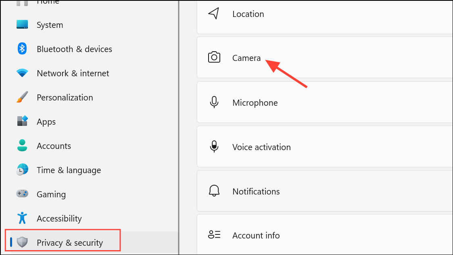Screen dimensions: 453x255
Task: Click the Network wifi icon
Action: pos(22,73)
